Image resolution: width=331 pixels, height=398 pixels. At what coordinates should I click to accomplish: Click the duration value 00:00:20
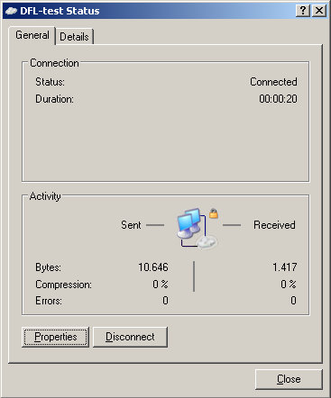click(278, 99)
